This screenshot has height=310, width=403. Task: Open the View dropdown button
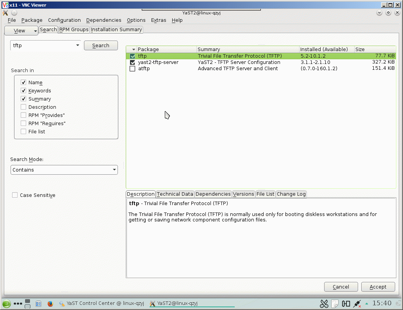coord(21,30)
